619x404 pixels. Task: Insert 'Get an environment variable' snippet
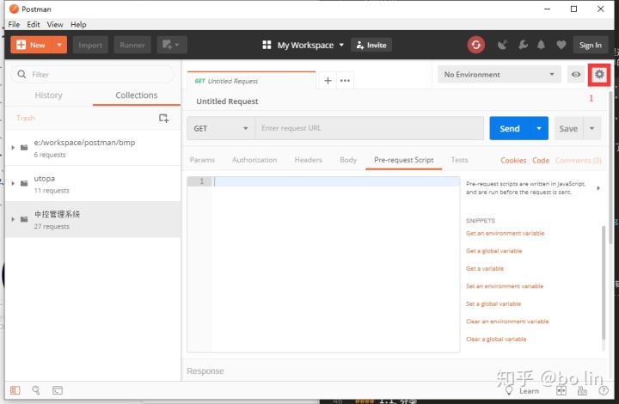pos(505,233)
